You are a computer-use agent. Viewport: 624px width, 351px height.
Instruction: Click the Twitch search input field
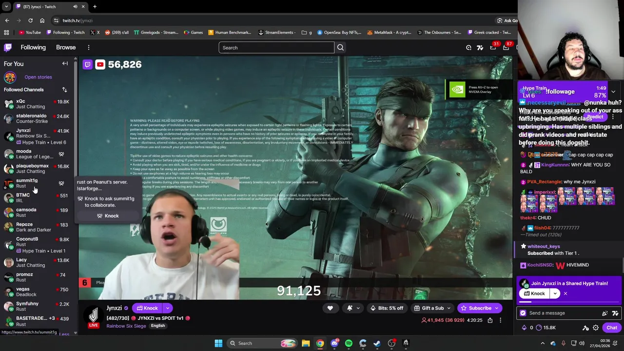tap(276, 48)
